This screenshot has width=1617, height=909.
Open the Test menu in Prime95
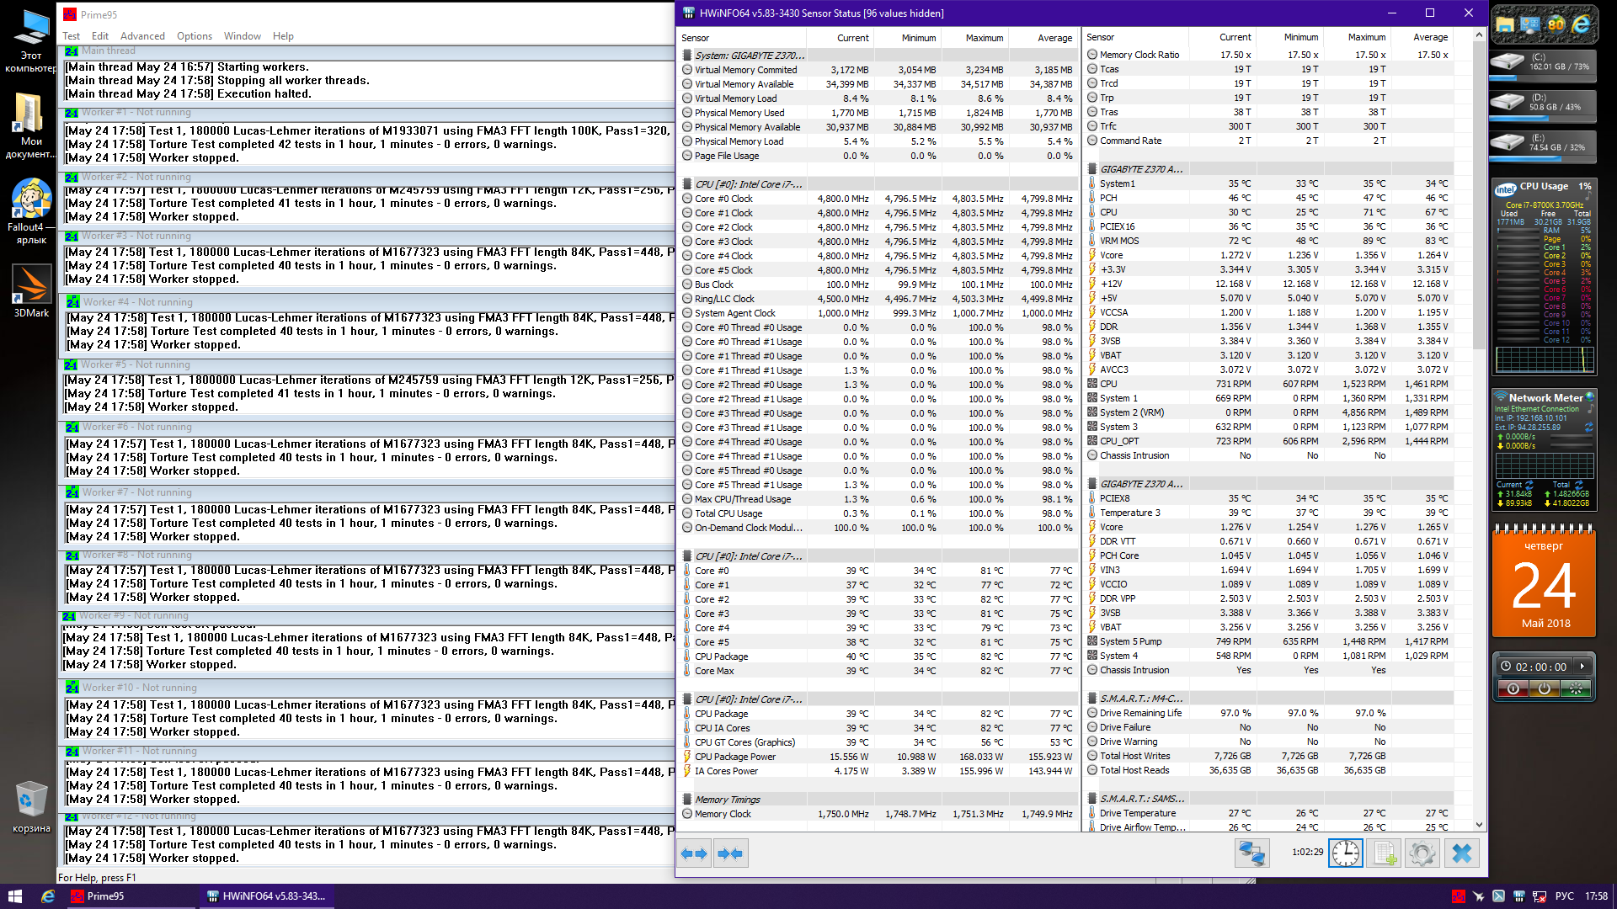point(71,36)
